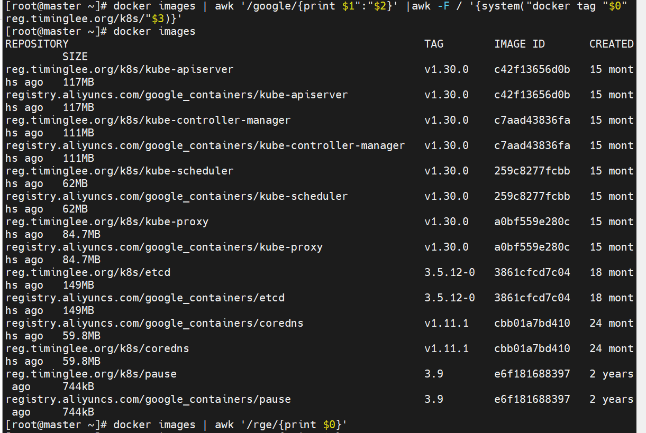Viewport: 646px width, 433px height.
Task: Select registry.aliyuncs.com/google_containers/pause repository name
Action: 148,399
